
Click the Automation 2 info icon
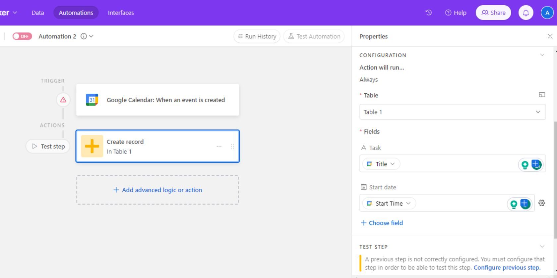[84, 36]
